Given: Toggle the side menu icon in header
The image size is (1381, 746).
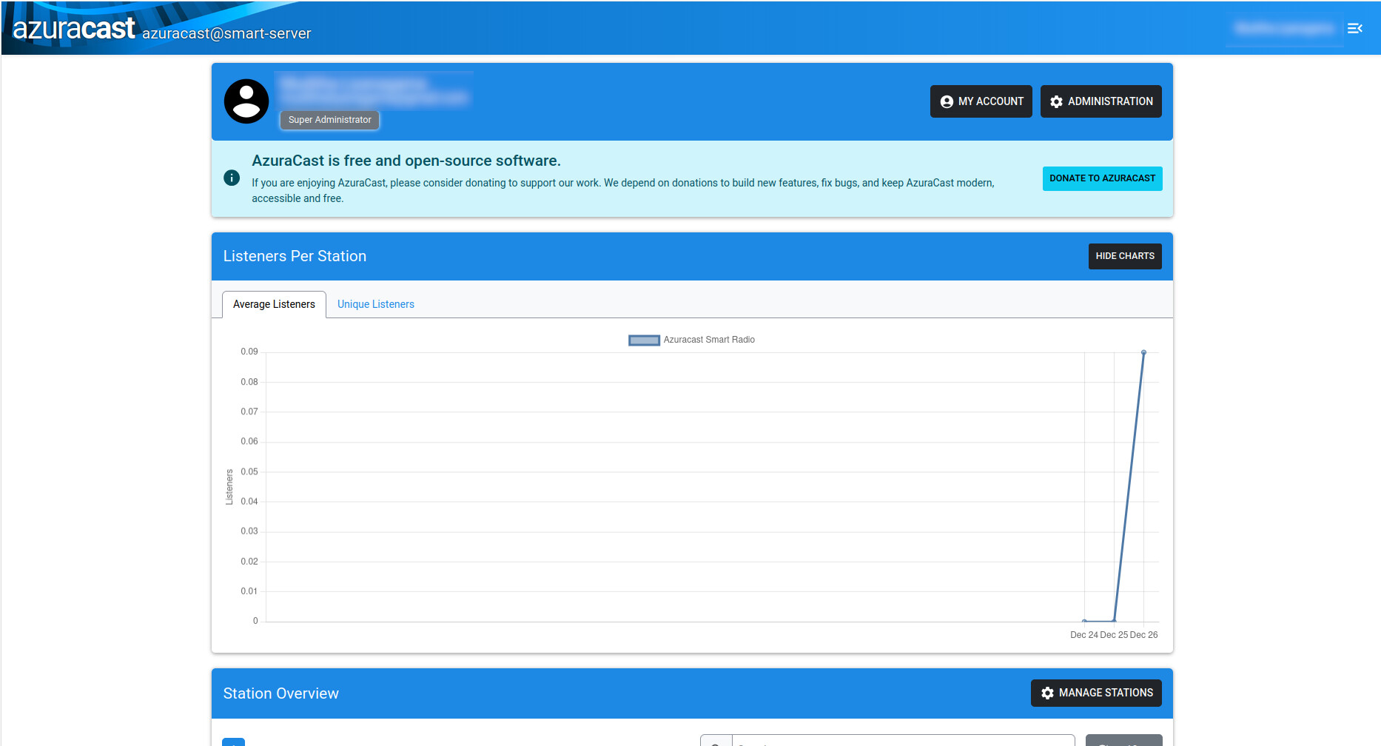Looking at the screenshot, I should pyautogui.click(x=1354, y=28).
